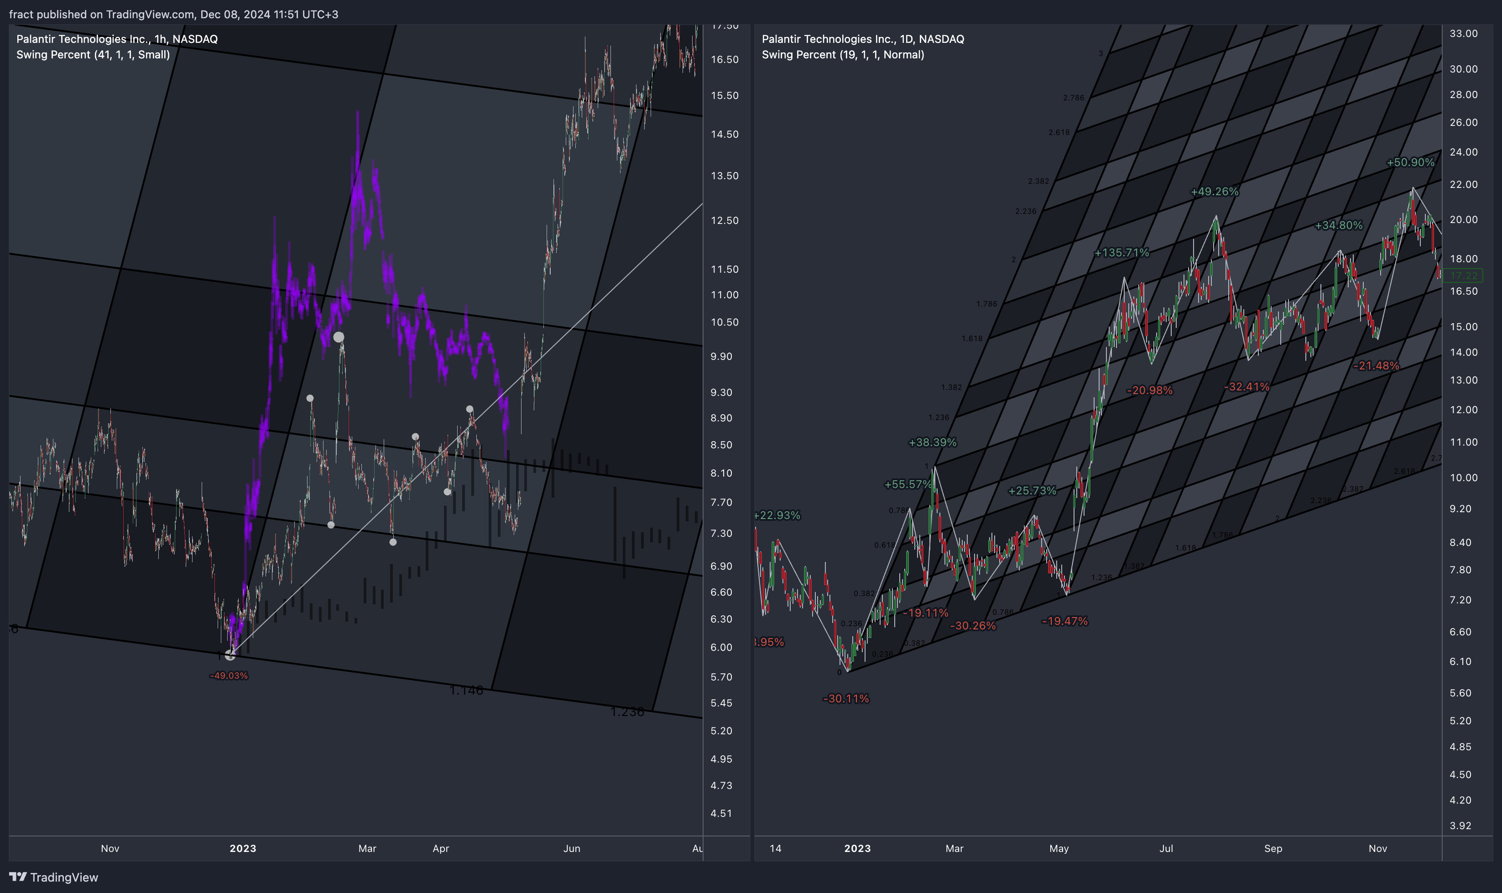Image resolution: width=1502 pixels, height=893 pixels.
Task: Click the Mar label on left chart time axis
Action: (367, 848)
